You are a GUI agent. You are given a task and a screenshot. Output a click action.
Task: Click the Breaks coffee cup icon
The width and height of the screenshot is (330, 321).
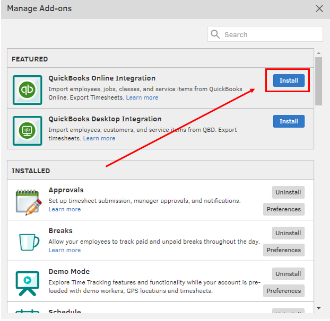click(x=29, y=242)
